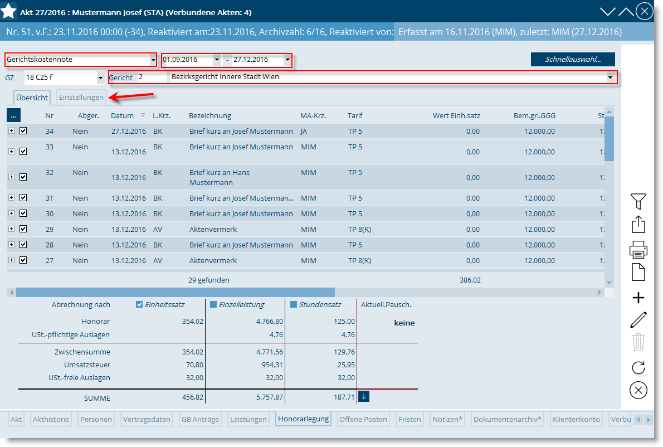Click the plus add icon
The image size is (663, 447).
pyautogui.click(x=638, y=298)
